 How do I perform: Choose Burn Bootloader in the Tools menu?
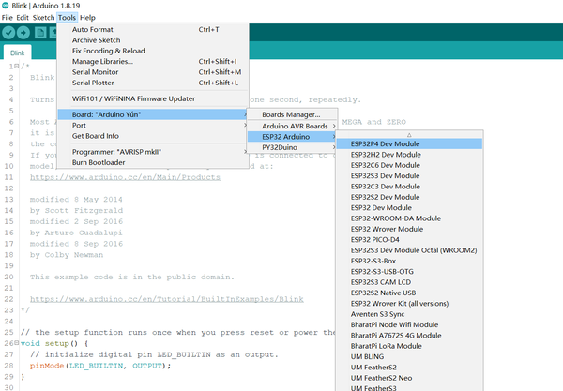99,162
